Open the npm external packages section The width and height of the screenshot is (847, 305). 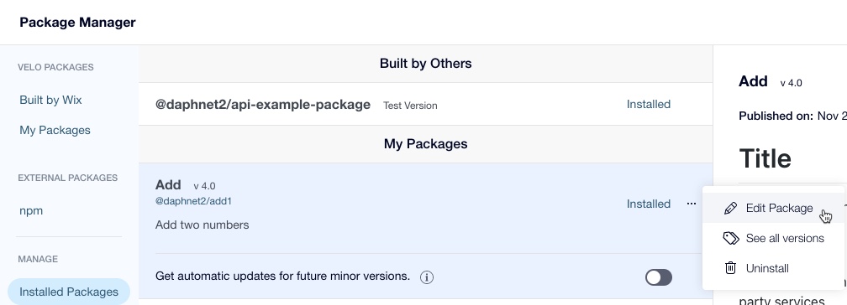tap(31, 210)
